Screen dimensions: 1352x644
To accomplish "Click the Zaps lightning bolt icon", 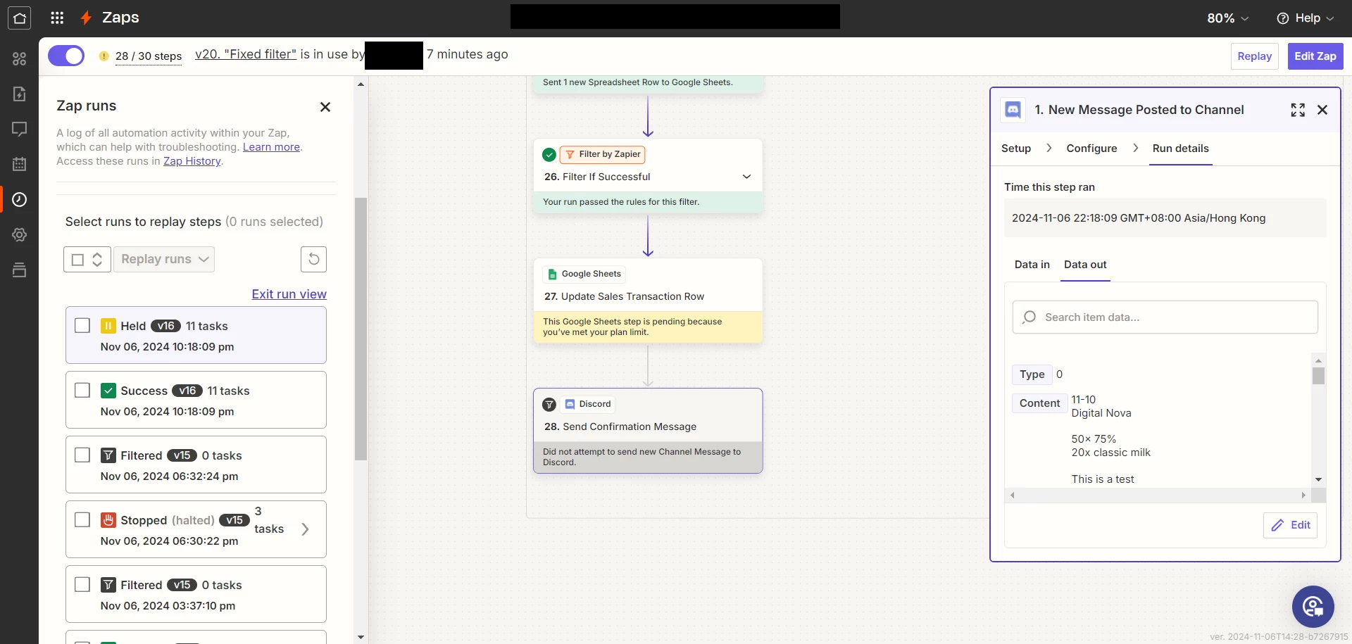I will (86, 18).
